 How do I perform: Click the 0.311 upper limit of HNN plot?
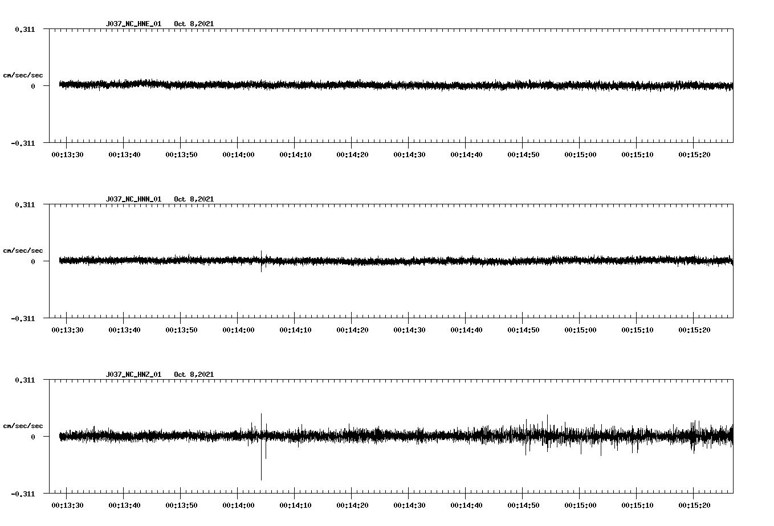(x=25, y=204)
